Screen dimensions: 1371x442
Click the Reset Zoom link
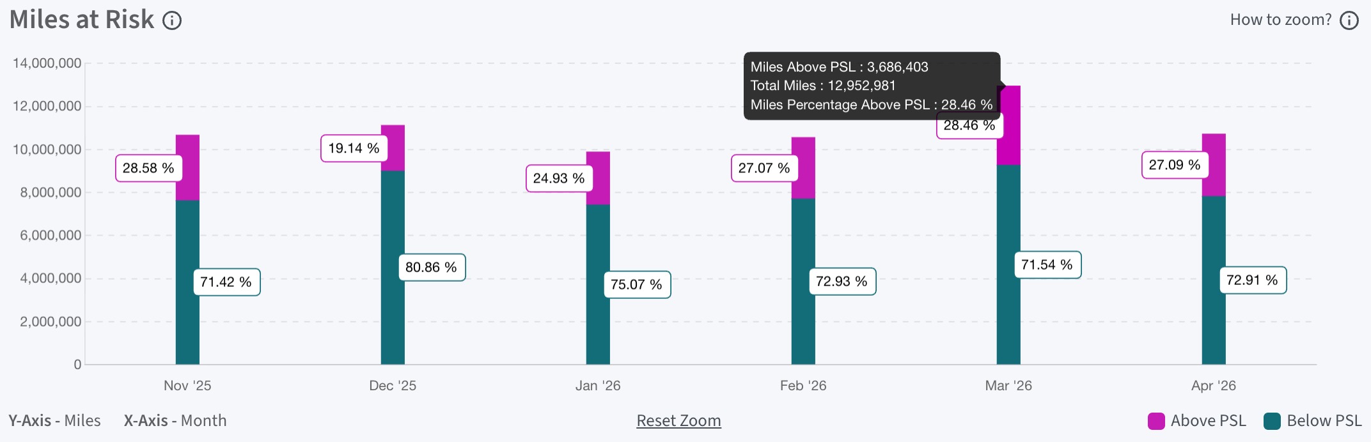[x=678, y=420]
